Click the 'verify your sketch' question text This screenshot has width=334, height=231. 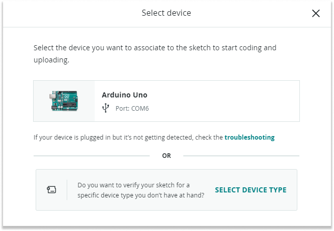point(134,185)
